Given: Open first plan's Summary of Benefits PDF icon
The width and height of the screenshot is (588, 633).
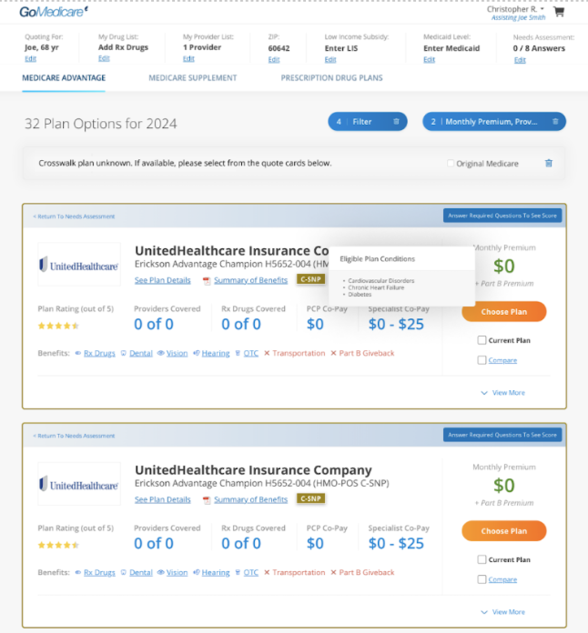Looking at the screenshot, I should tap(207, 280).
